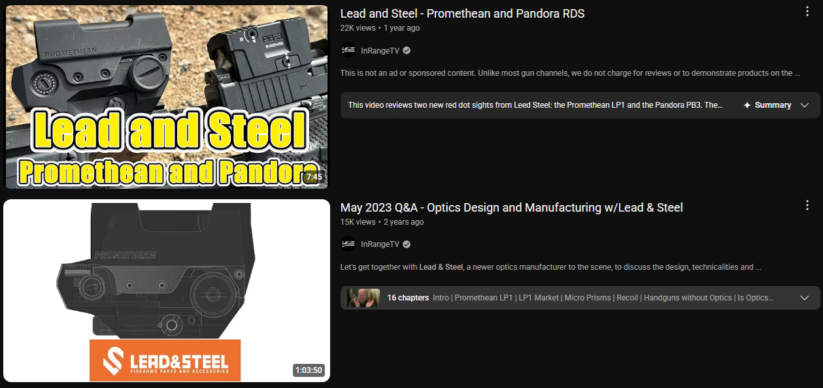This screenshot has width=823, height=388.
Task: Open Lead and Steel - Promethean and Pandora RDS title
Action: coord(462,13)
